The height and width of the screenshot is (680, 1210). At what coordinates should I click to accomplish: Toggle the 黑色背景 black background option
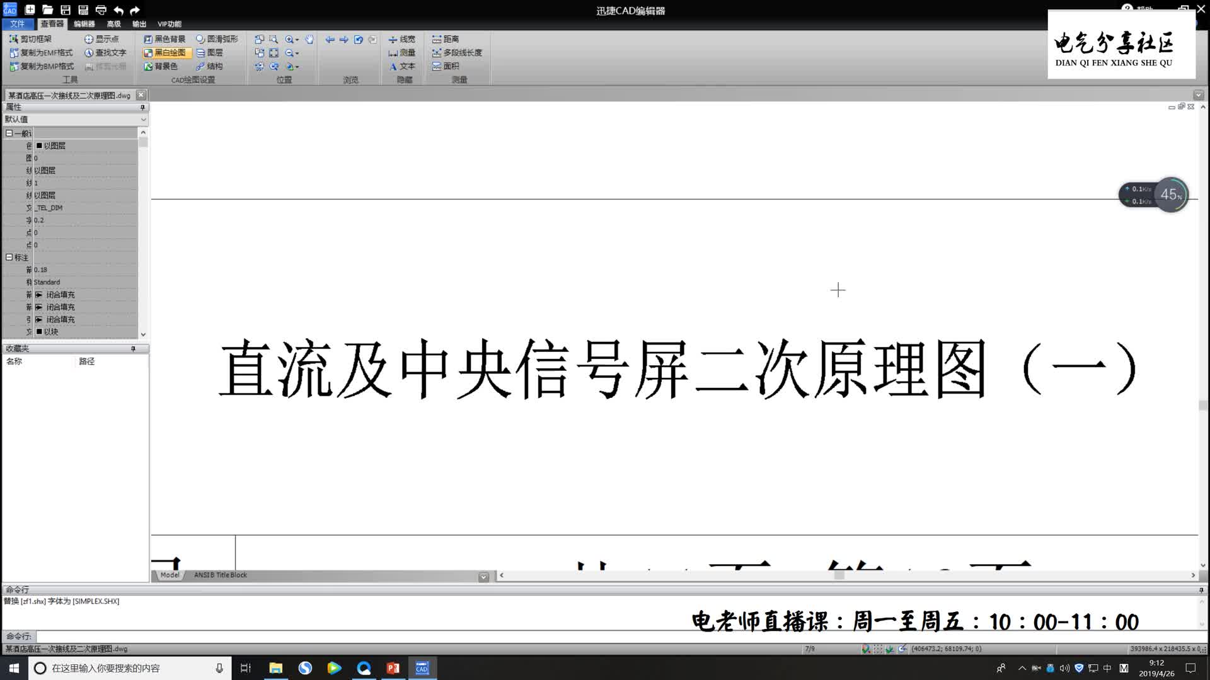click(x=164, y=39)
